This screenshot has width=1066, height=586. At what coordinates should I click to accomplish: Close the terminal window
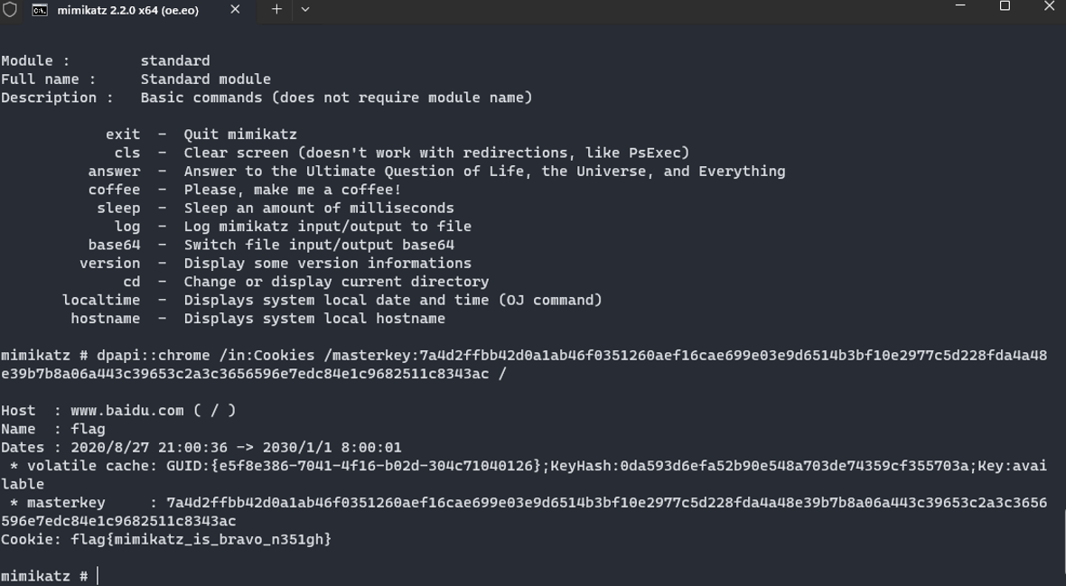(x=1048, y=7)
